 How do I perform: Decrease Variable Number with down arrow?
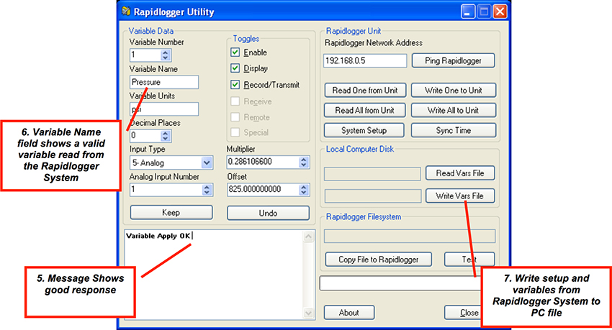[166, 58]
